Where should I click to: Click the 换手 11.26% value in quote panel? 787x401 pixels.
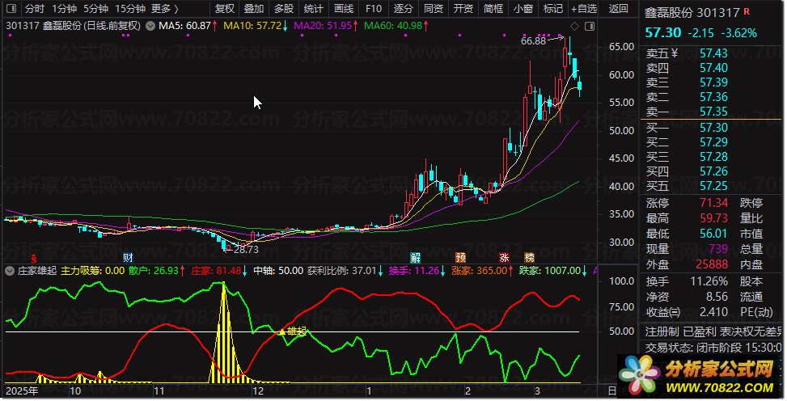(709, 281)
